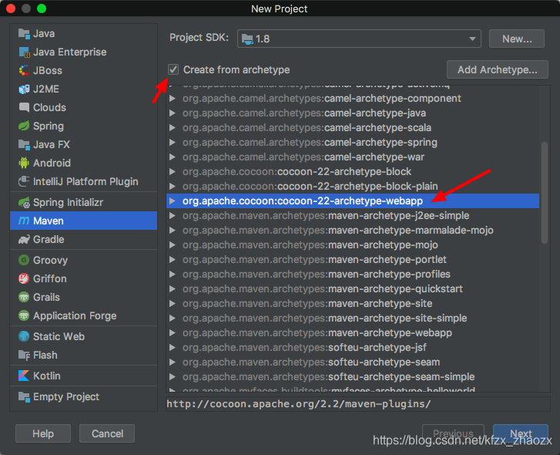Expand softeu-archetype-jsf node
The height and width of the screenshot is (455, 560).
tap(173, 347)
